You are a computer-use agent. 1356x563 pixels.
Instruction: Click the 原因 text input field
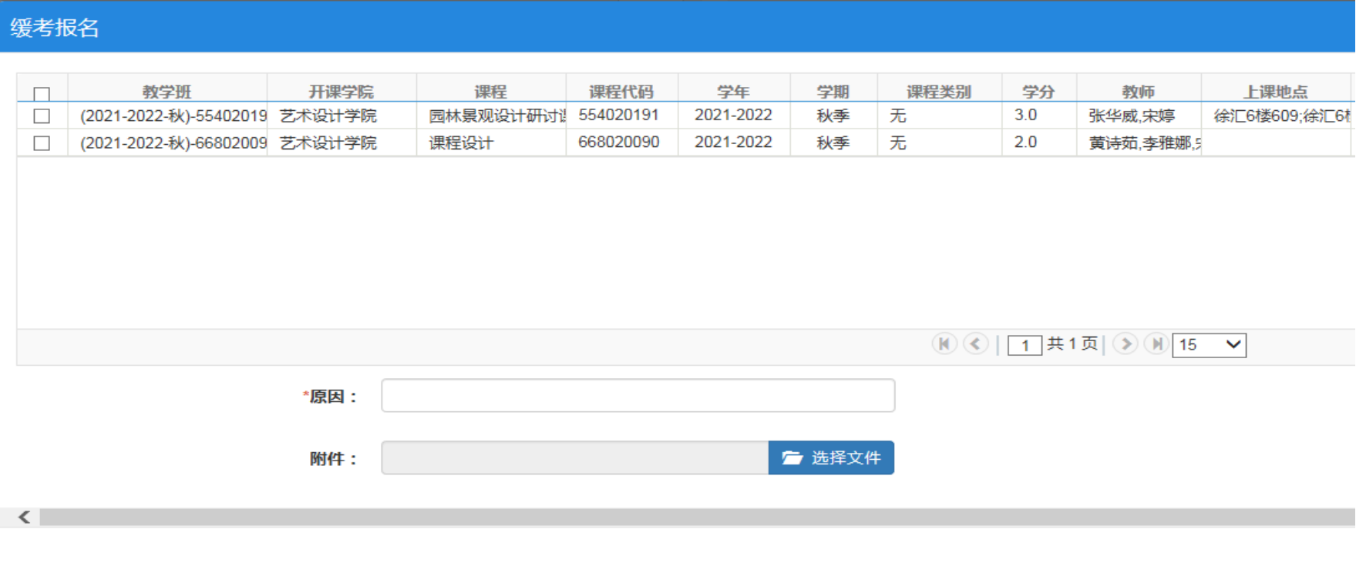(638, 396)
